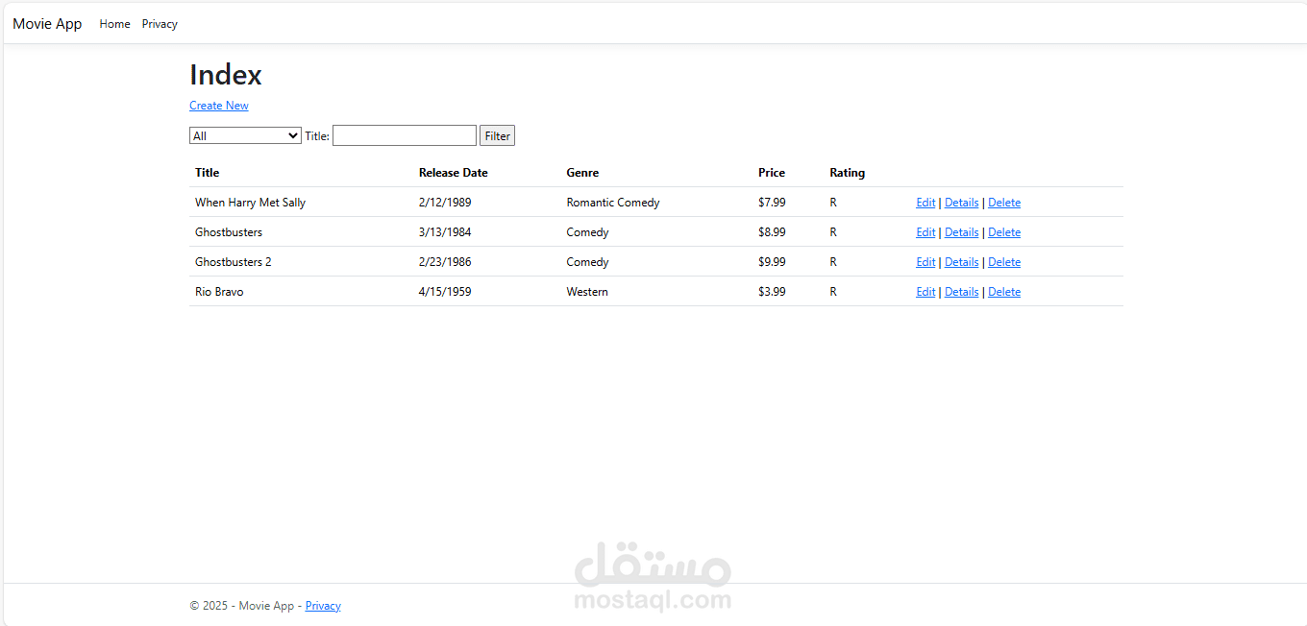Delete Ghostbusters 2
The width and height of the screenshot is (1307, 626).
coord(1004,262)
